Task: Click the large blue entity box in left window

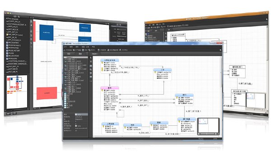Action: coord(47,32)
